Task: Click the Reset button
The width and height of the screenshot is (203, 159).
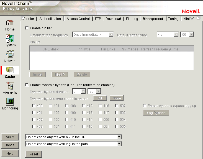Action: point(34,154)
